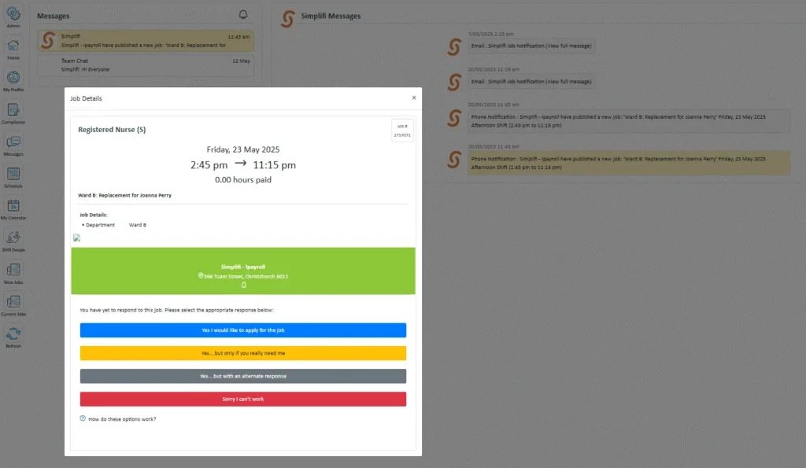Open My Calendar from the sidebar
Viewport: 806px width, 468px height.
pyautogui.click(x=13, y=205)
